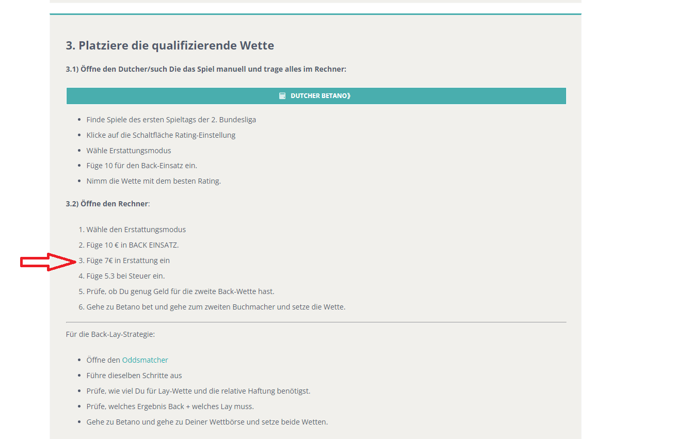
Task: Click text 'Für die Back-Lay-Strategie:'
Action: 110,334
